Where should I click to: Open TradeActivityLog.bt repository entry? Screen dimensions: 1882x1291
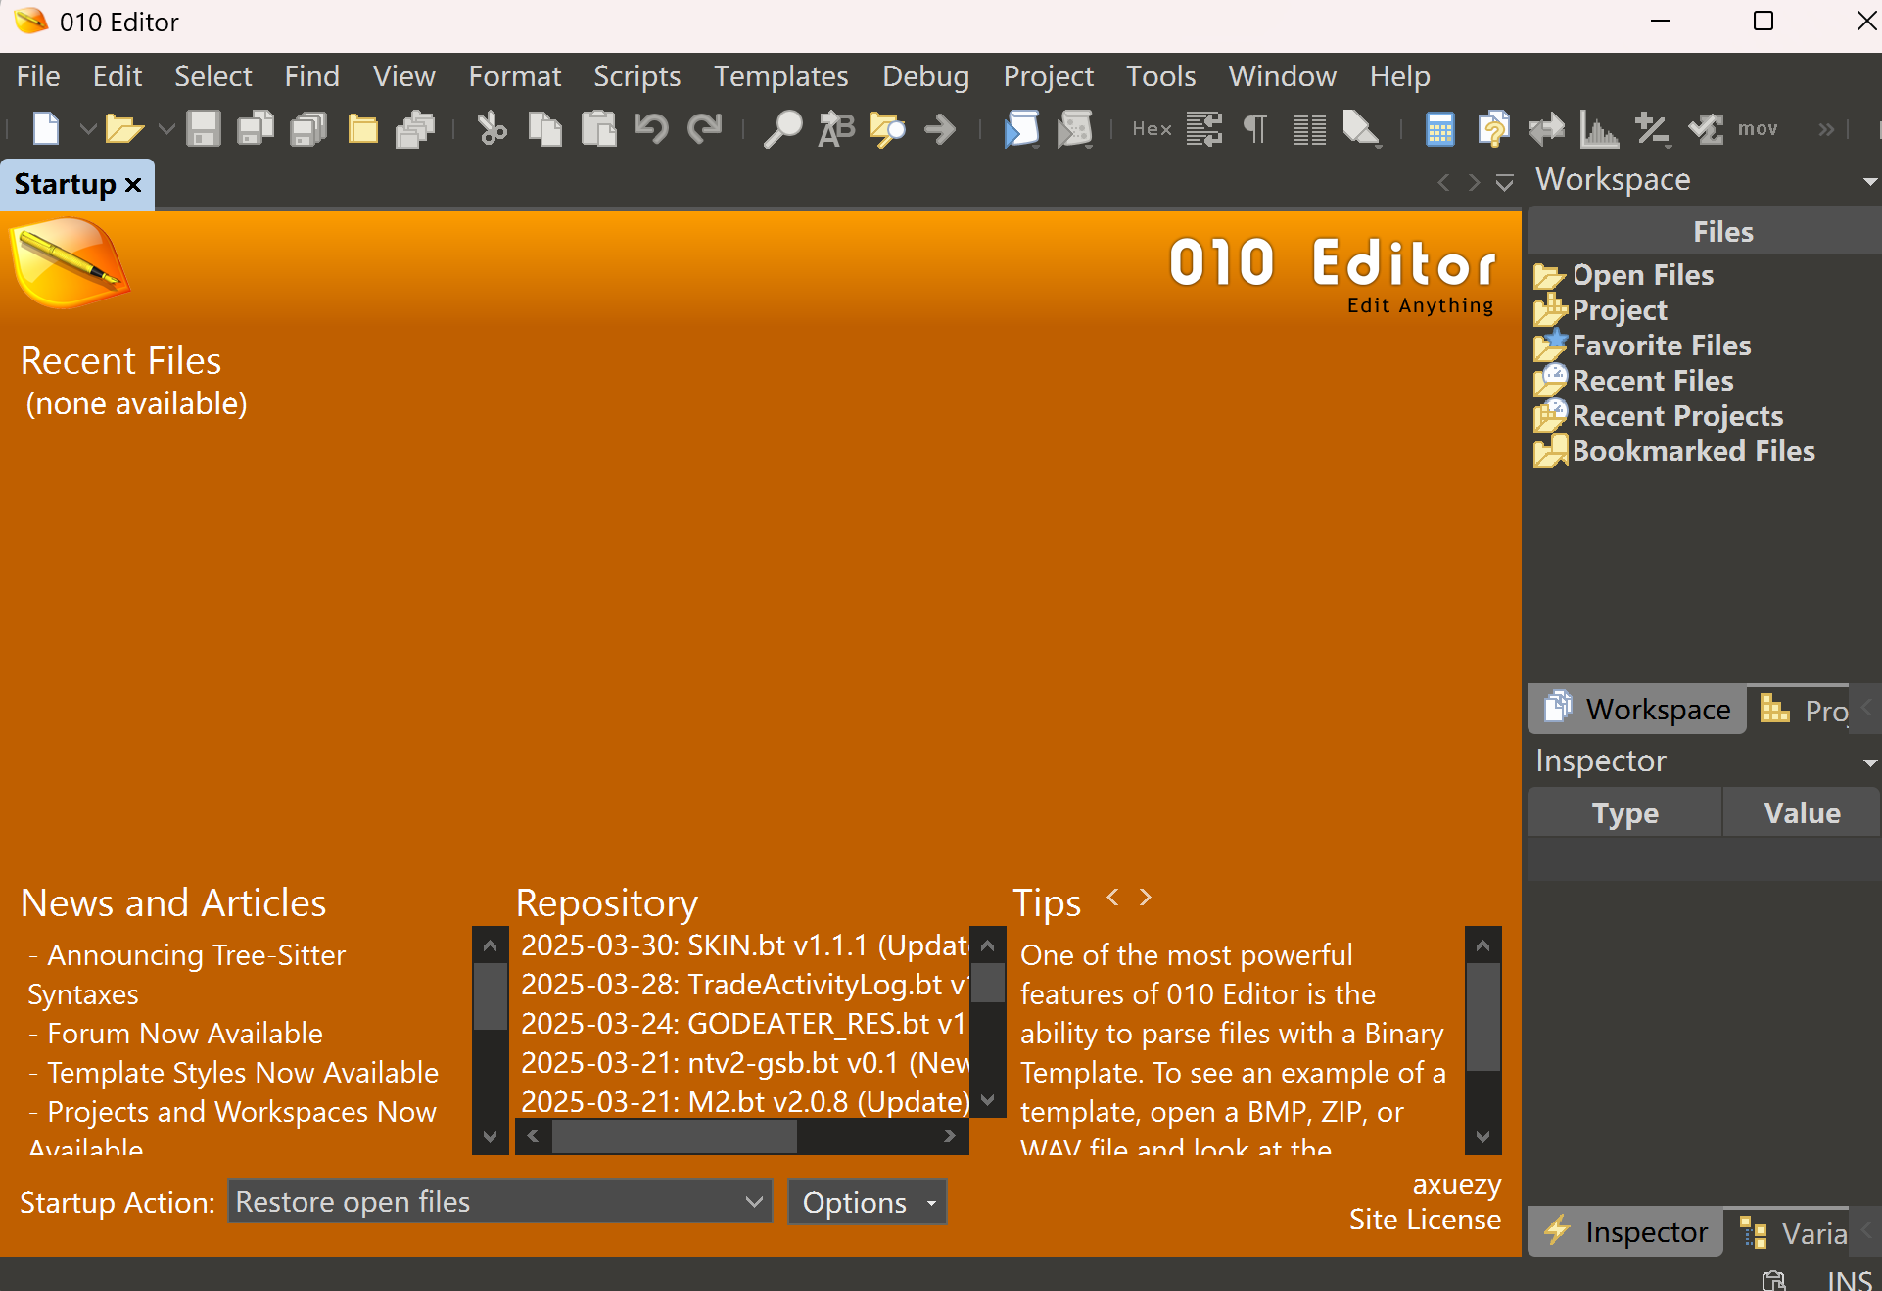pos(744,984)
